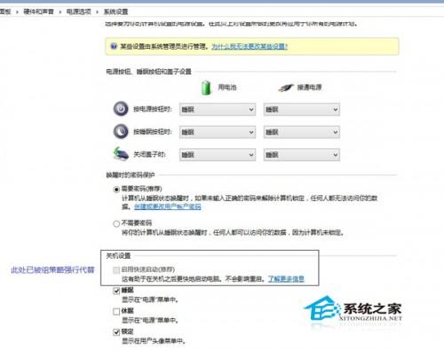The width and height of the screenshot is (444, 350).
Task: Click the 电源按钮、睡眠按钮和盖子设置 heading
Action: point(149,72)
